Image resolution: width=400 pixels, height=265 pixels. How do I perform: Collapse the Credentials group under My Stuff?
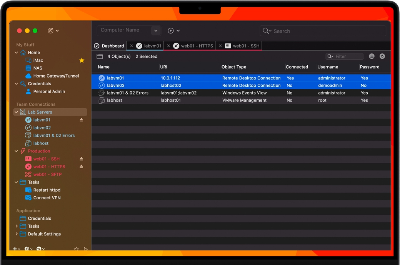[x=16, y=84]
